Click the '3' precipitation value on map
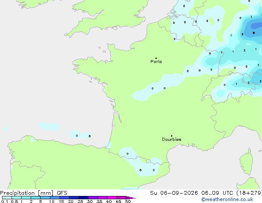 click(x=243, y=34)
